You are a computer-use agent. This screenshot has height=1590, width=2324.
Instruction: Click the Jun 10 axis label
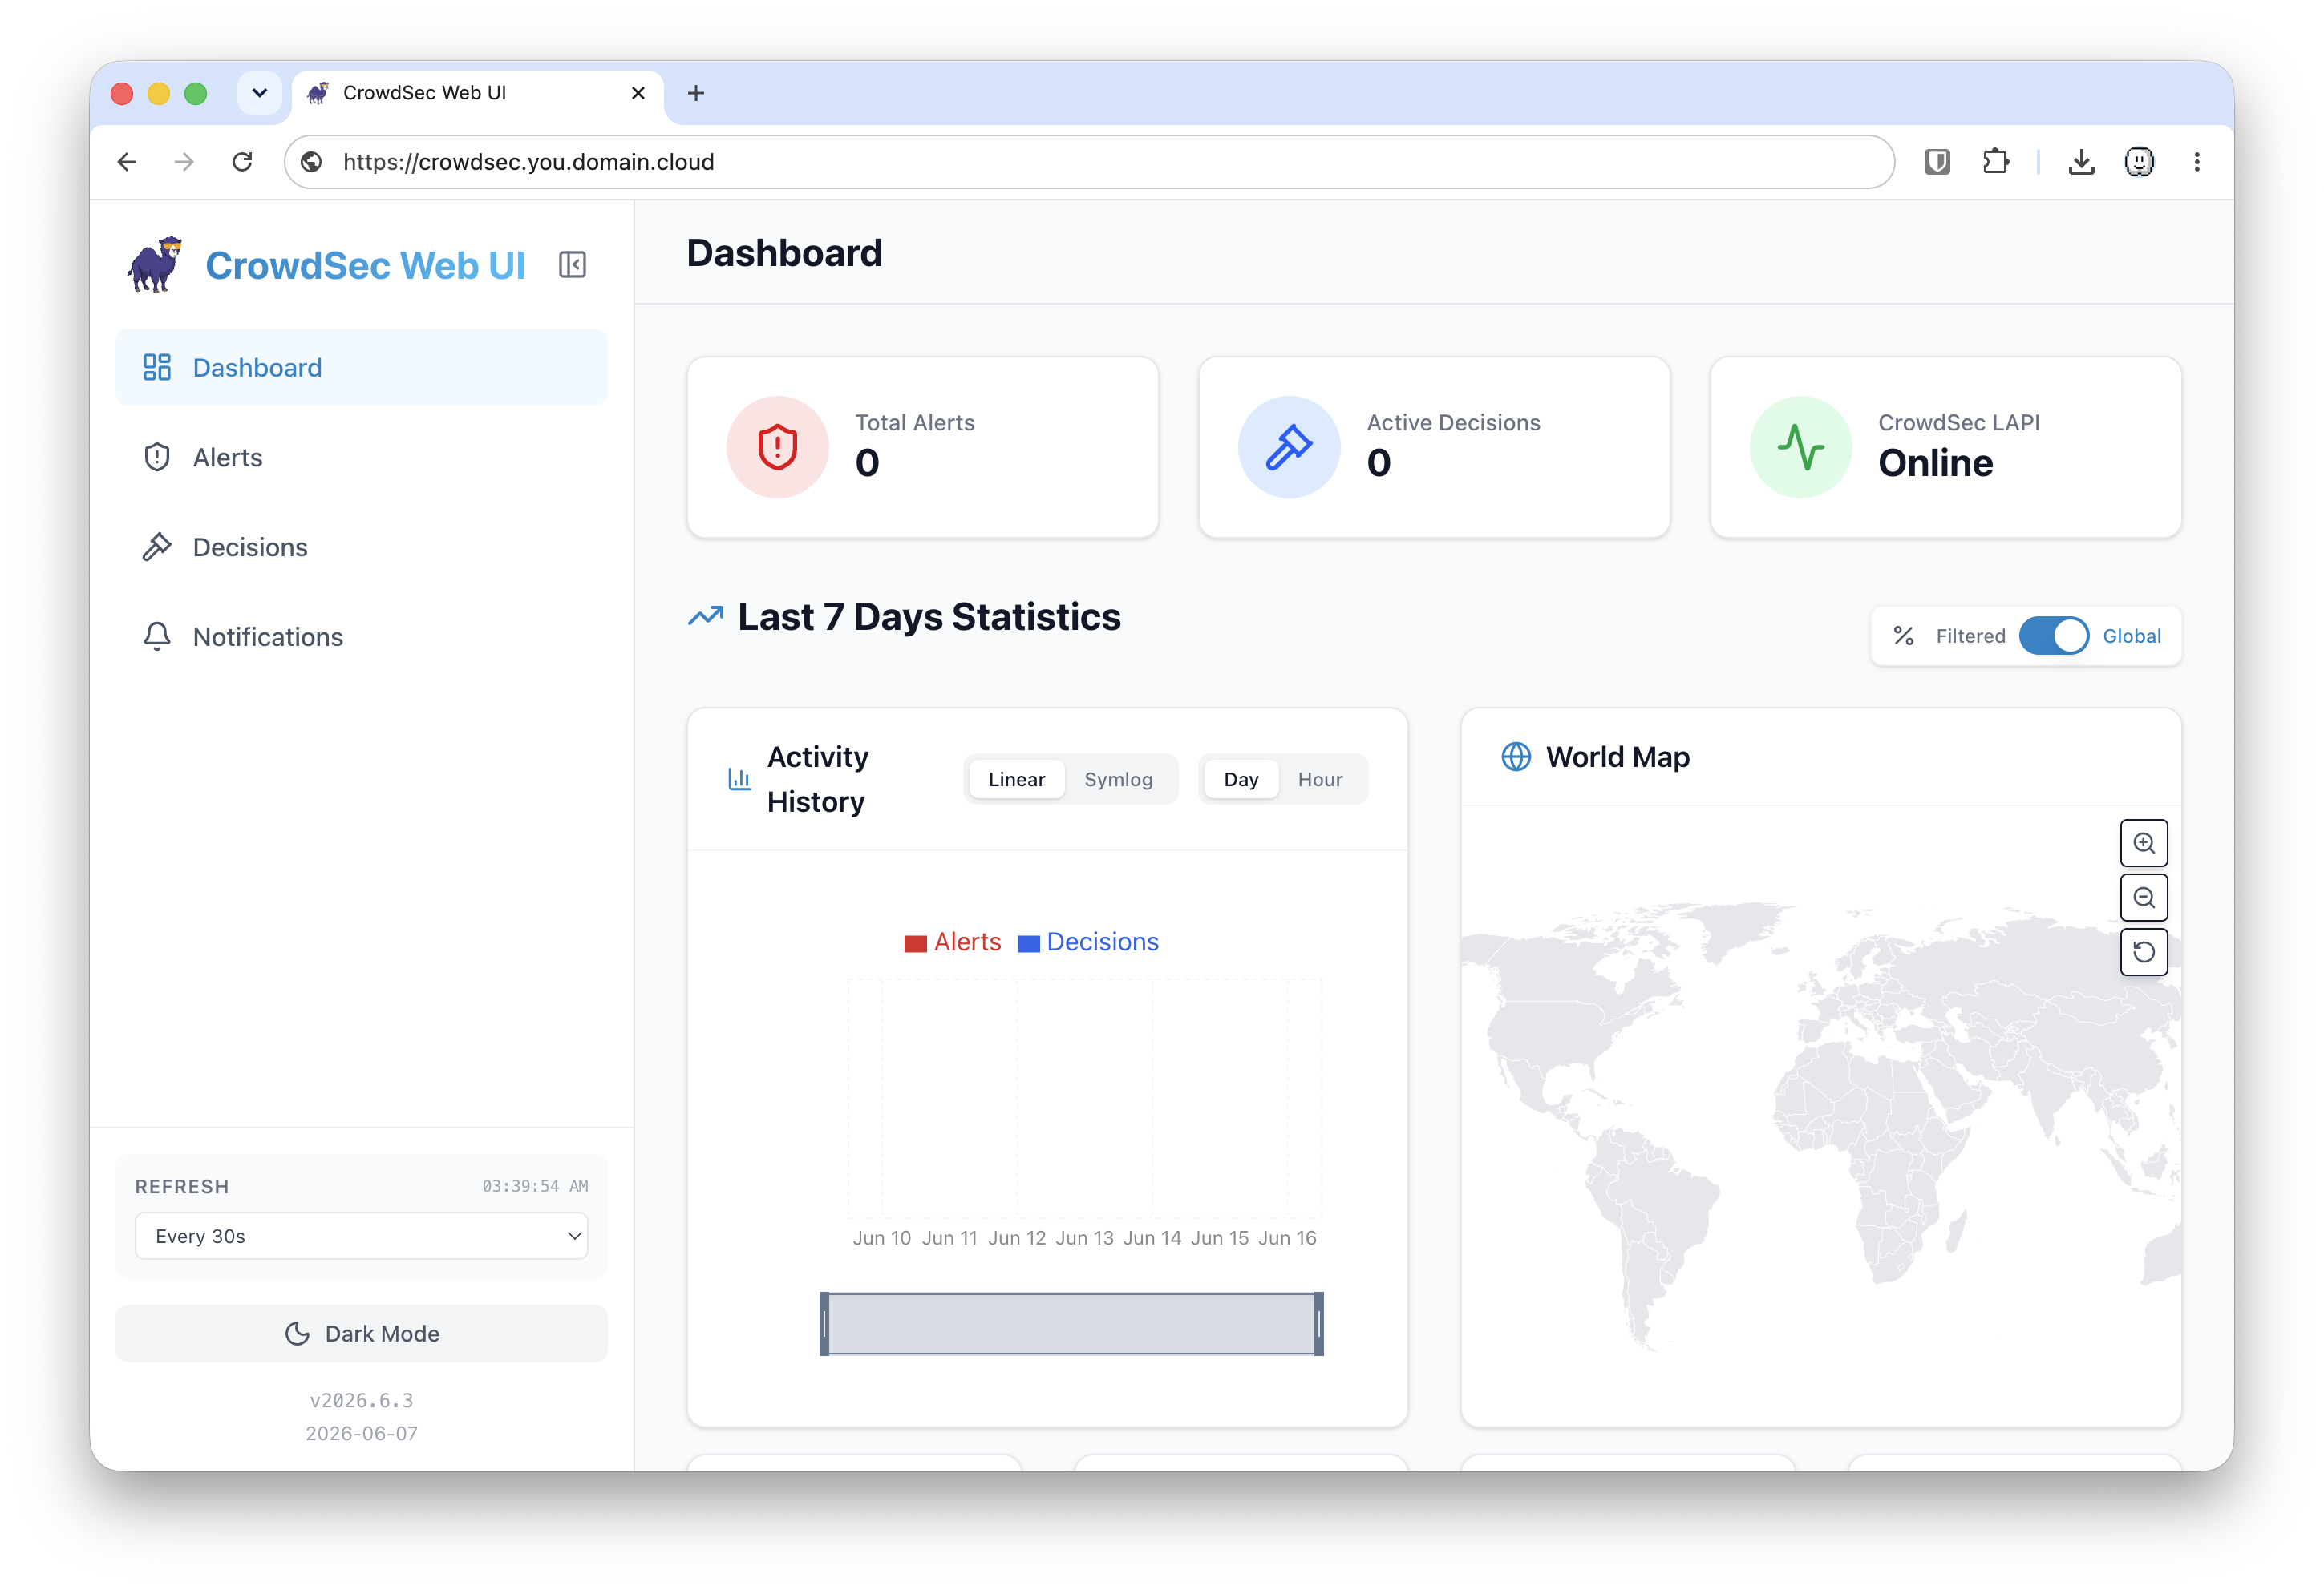click(x=881, y=1238)
